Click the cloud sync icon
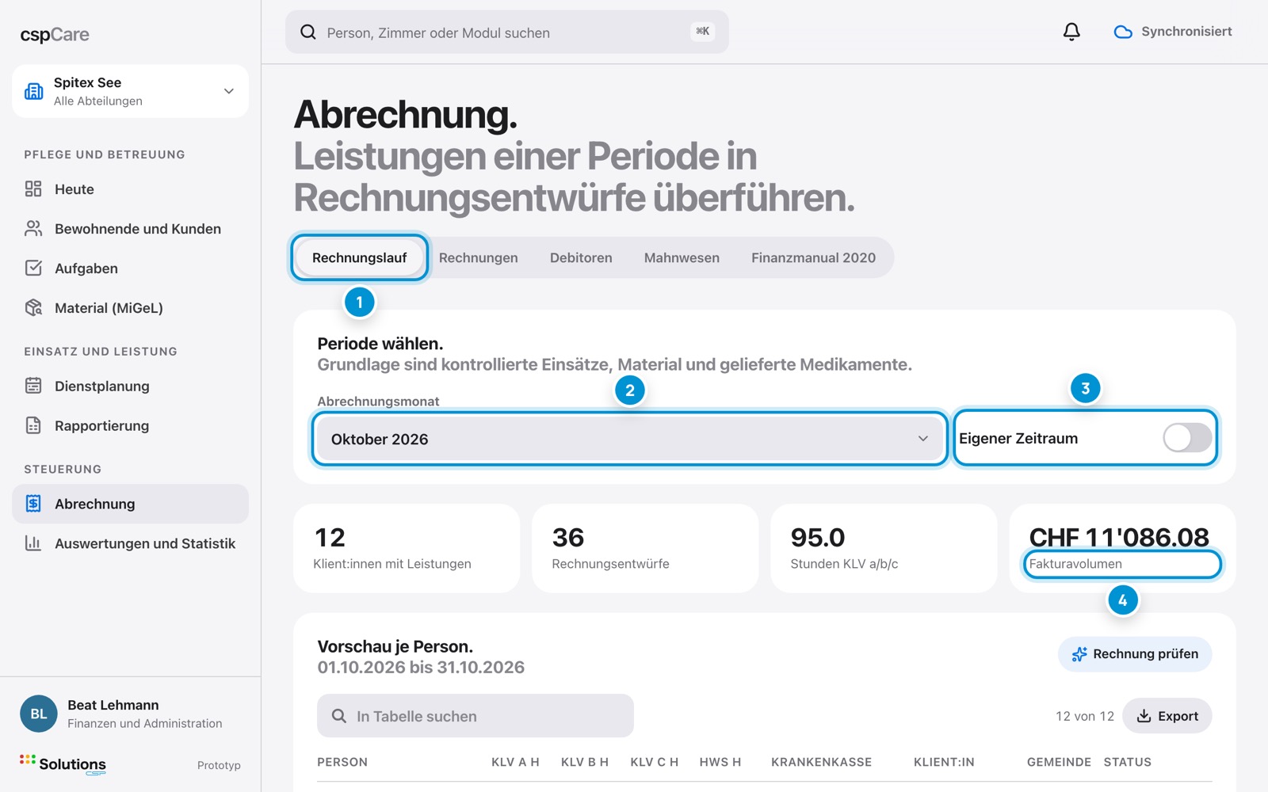 [x=1123, y=32]
